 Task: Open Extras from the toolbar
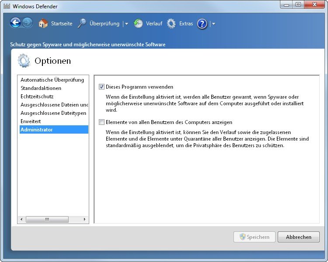186,24
